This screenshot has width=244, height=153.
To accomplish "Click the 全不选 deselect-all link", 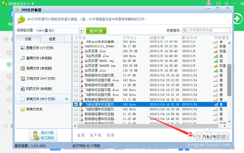I will [95, 135].
